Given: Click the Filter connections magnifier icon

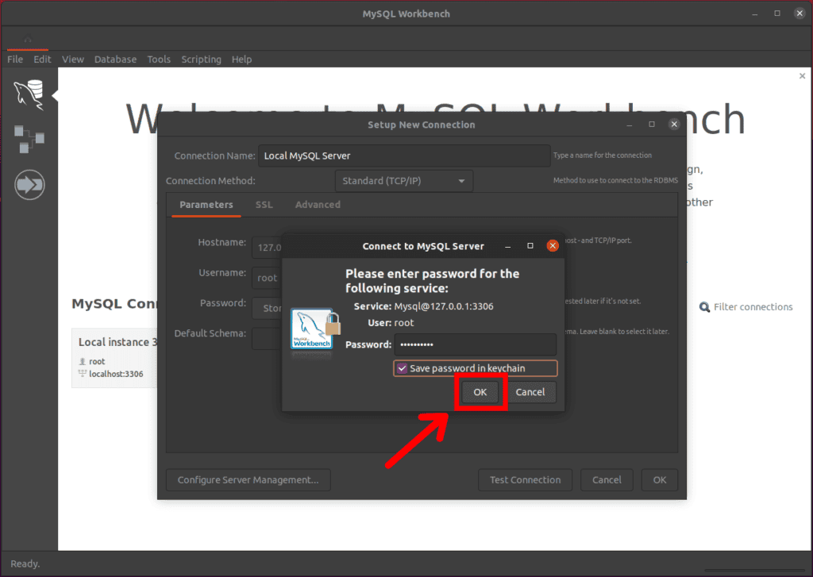Looking at the screenshot, I should [704, 307].
